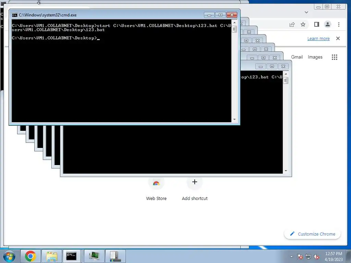Viewport: 351px width, 263px height.
Task: Click front cmd scrollbar thumb
Action: [x=234, y=29]
